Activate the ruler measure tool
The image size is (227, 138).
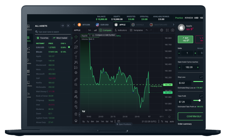tap(76, 79)
